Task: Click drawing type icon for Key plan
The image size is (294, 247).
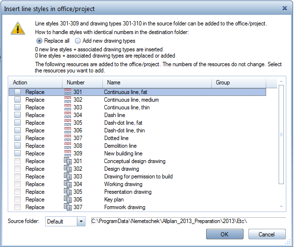Action: tap(67, 200)
